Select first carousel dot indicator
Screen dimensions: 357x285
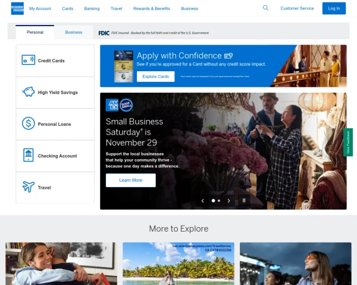pyautogui.click(x=213, y=201)
